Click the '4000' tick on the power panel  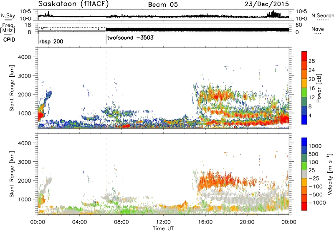[x=24, y=57]
